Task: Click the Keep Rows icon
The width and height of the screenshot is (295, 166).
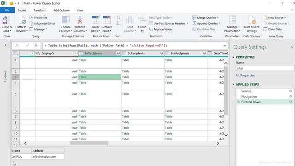Action: [95, 20]
